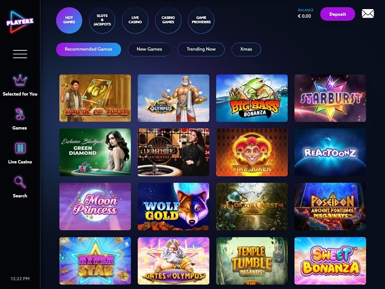
Task: Open Starburst game thumbnail
Action: (x=330, y=98)
